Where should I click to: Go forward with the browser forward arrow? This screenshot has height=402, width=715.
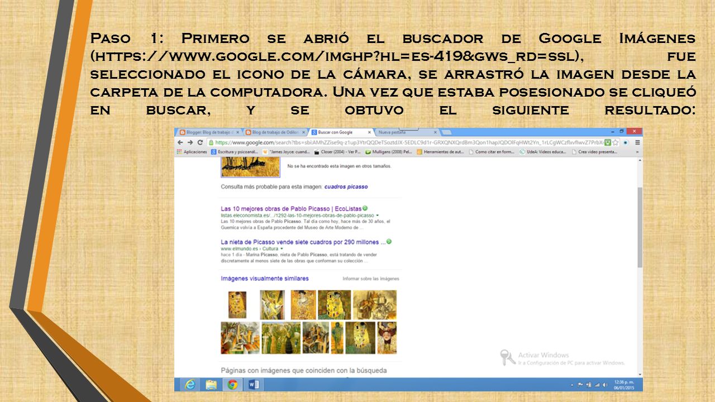(190, 142)
